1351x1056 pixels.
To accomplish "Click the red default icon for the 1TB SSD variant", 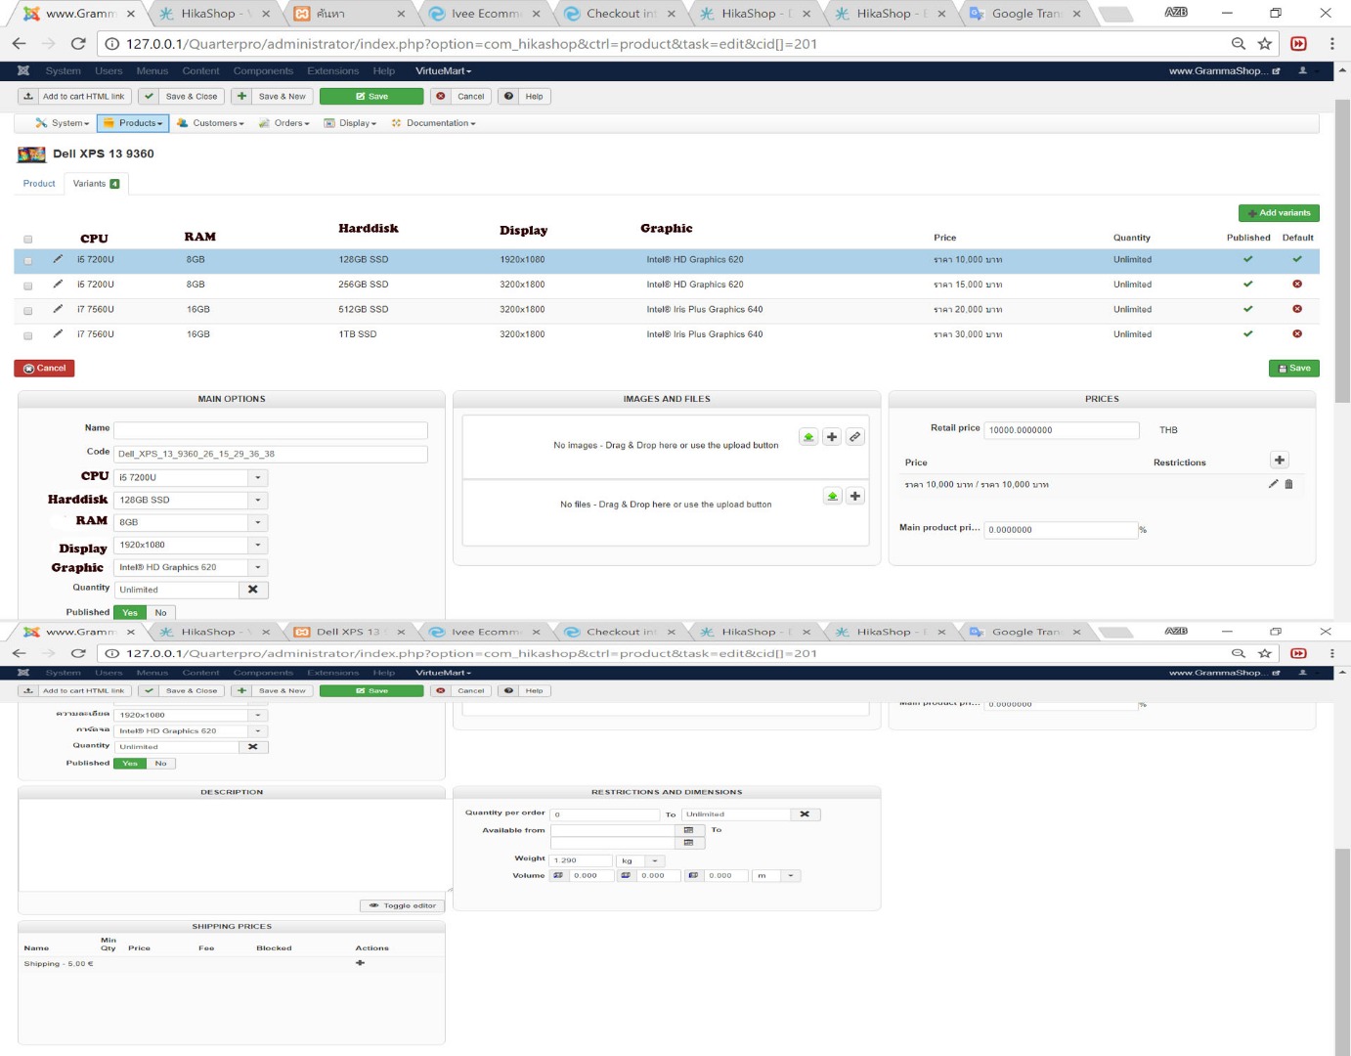I will pyautogui.click(x=1297, y=334).
